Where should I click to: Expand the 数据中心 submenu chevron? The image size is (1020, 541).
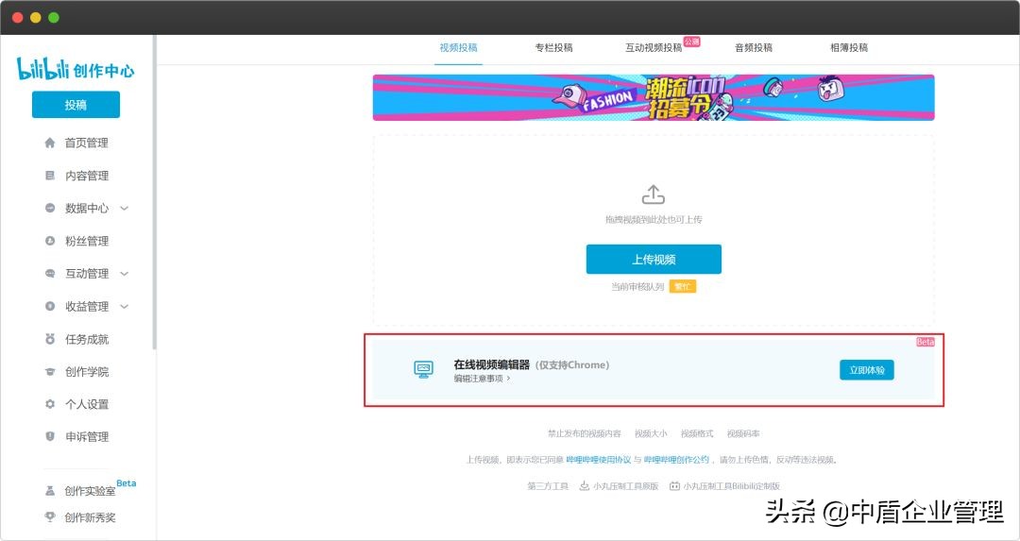tap(125, 208)
